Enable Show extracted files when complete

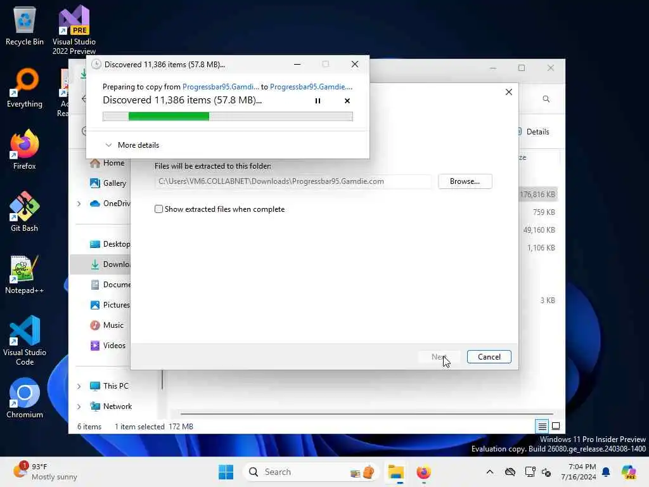(x=158, y=209)
